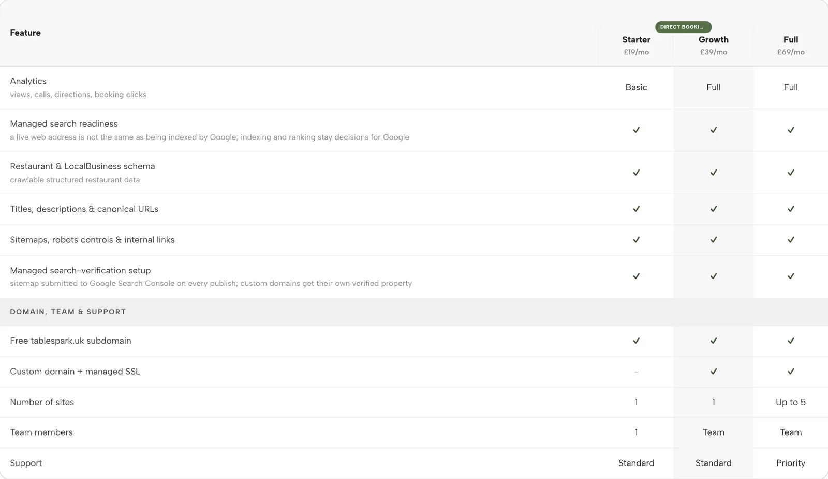Click the Analytics feature label
Image resolution: width=828 pixels, height=479 pixels.
pyautogui.click(x=28, y=81)
